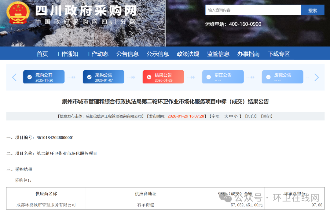330x211 pixels.
Task: Click the 采购包1 label
Action: pyautogui.click(x=23, y=180)
